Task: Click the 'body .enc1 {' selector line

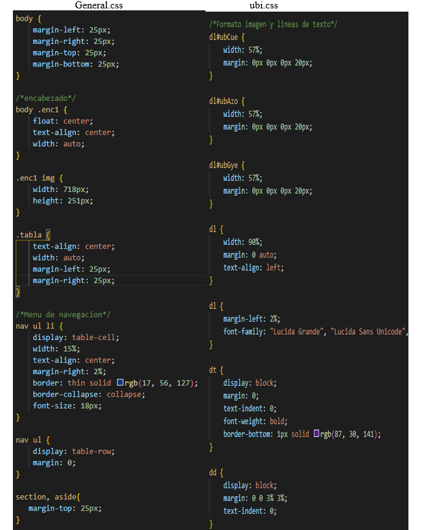Action: [41, 109]
